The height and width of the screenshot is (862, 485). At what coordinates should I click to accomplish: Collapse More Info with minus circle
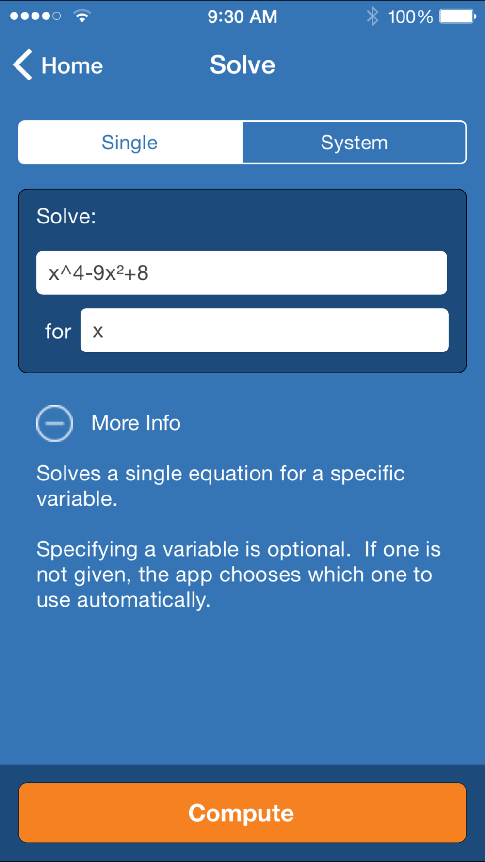coord(54,423)
